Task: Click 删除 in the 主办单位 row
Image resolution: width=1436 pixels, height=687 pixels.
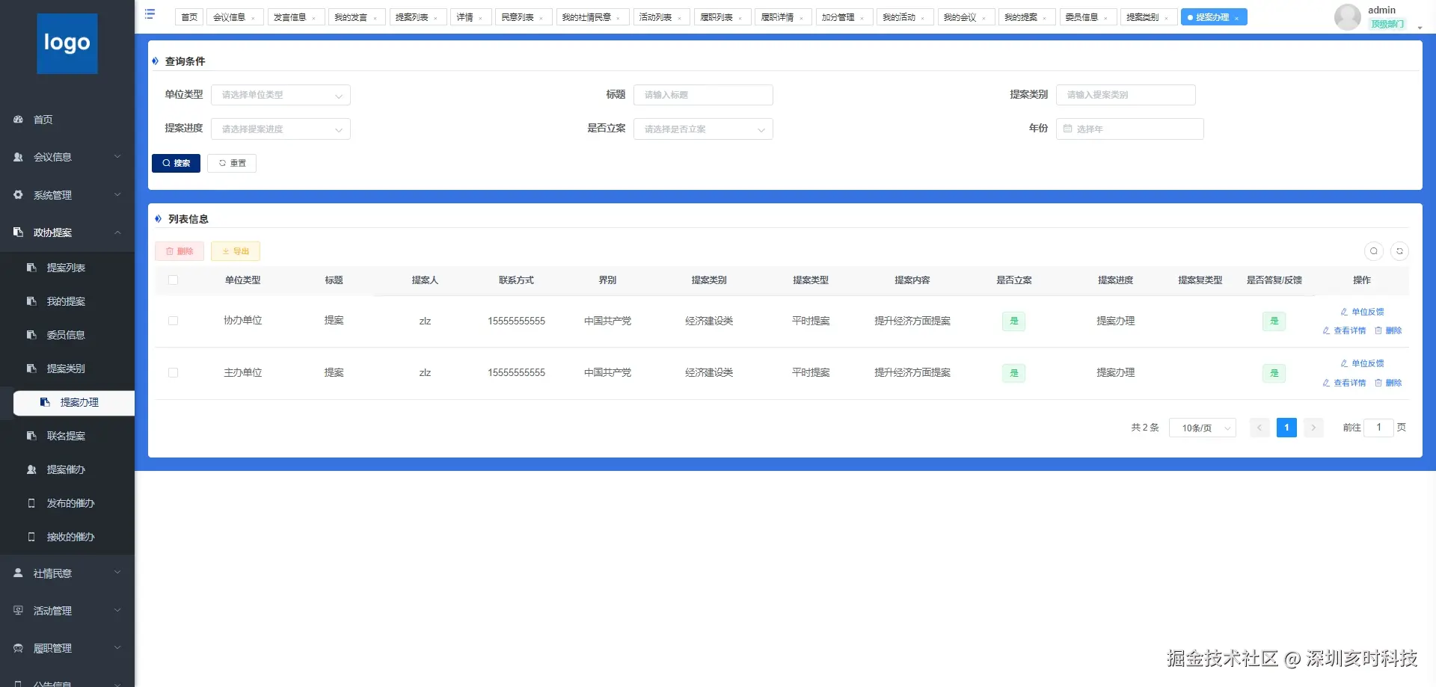Action: (1388, 383)
